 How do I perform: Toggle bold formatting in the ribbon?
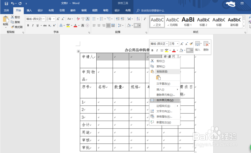[x=28, y=25]
